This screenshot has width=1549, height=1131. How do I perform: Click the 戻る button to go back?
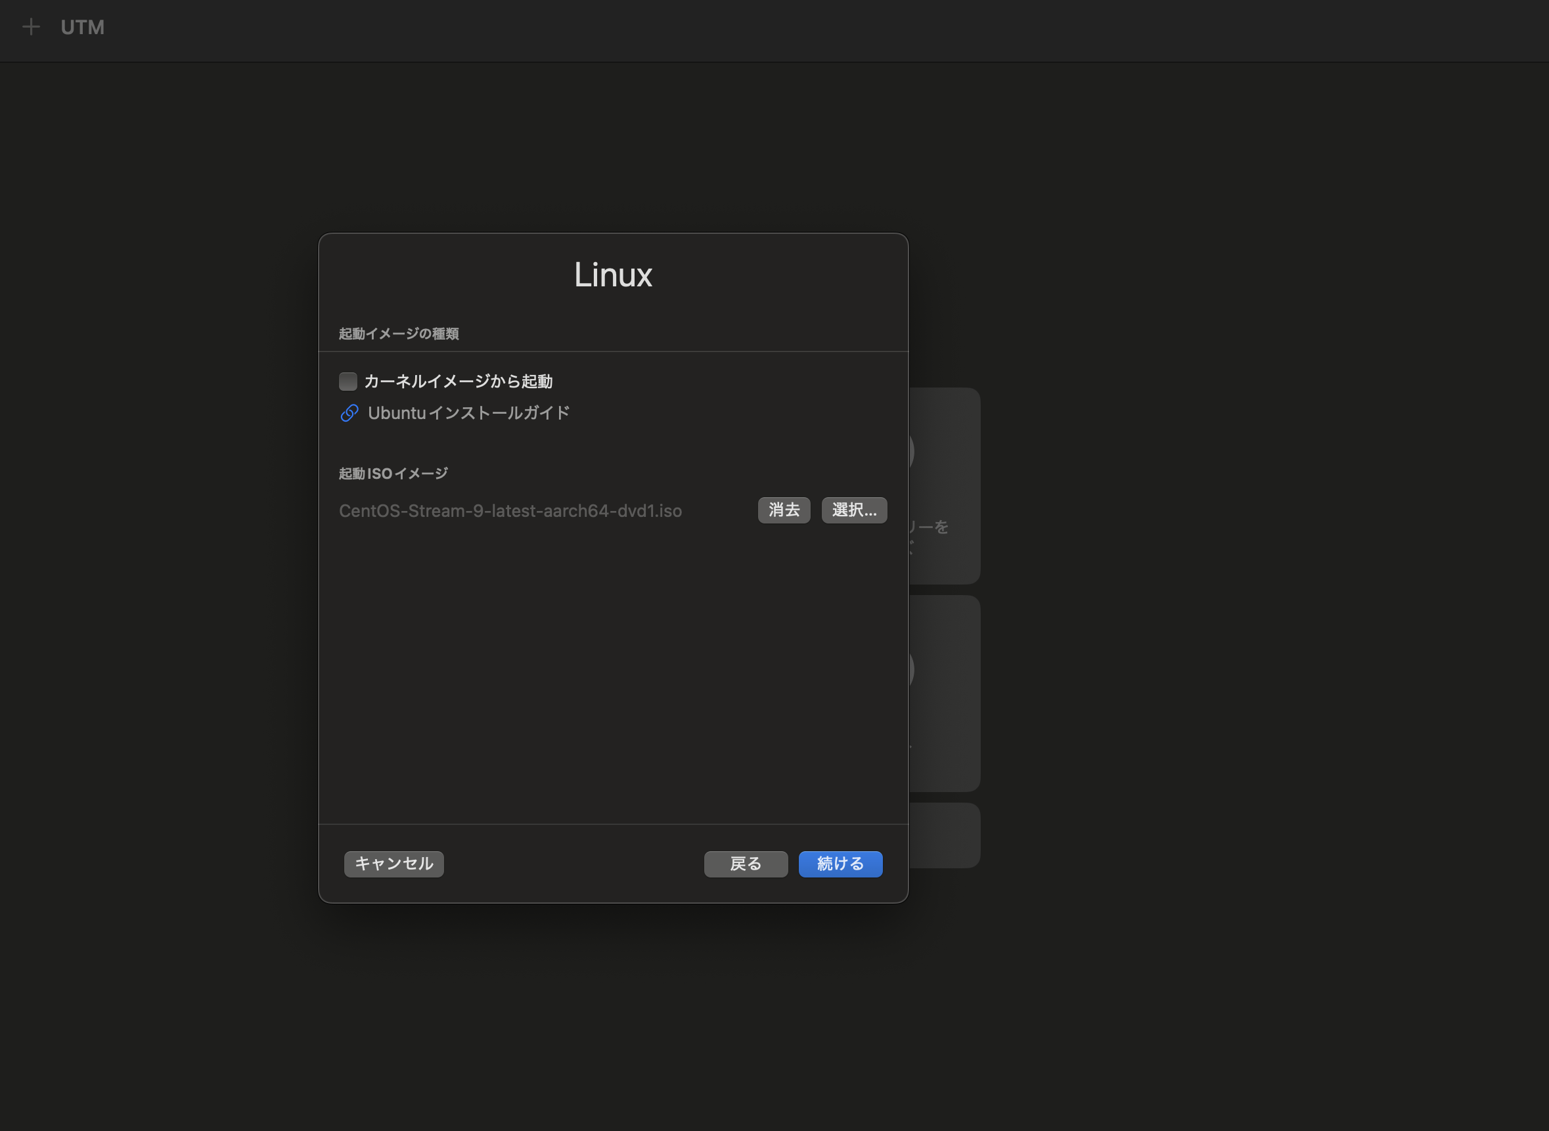click(746, 864)
